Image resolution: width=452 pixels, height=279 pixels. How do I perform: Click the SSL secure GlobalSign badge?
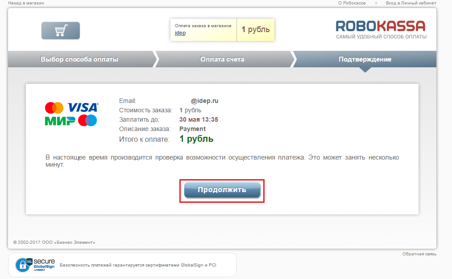pyautogui.click(x=35, y=265)
